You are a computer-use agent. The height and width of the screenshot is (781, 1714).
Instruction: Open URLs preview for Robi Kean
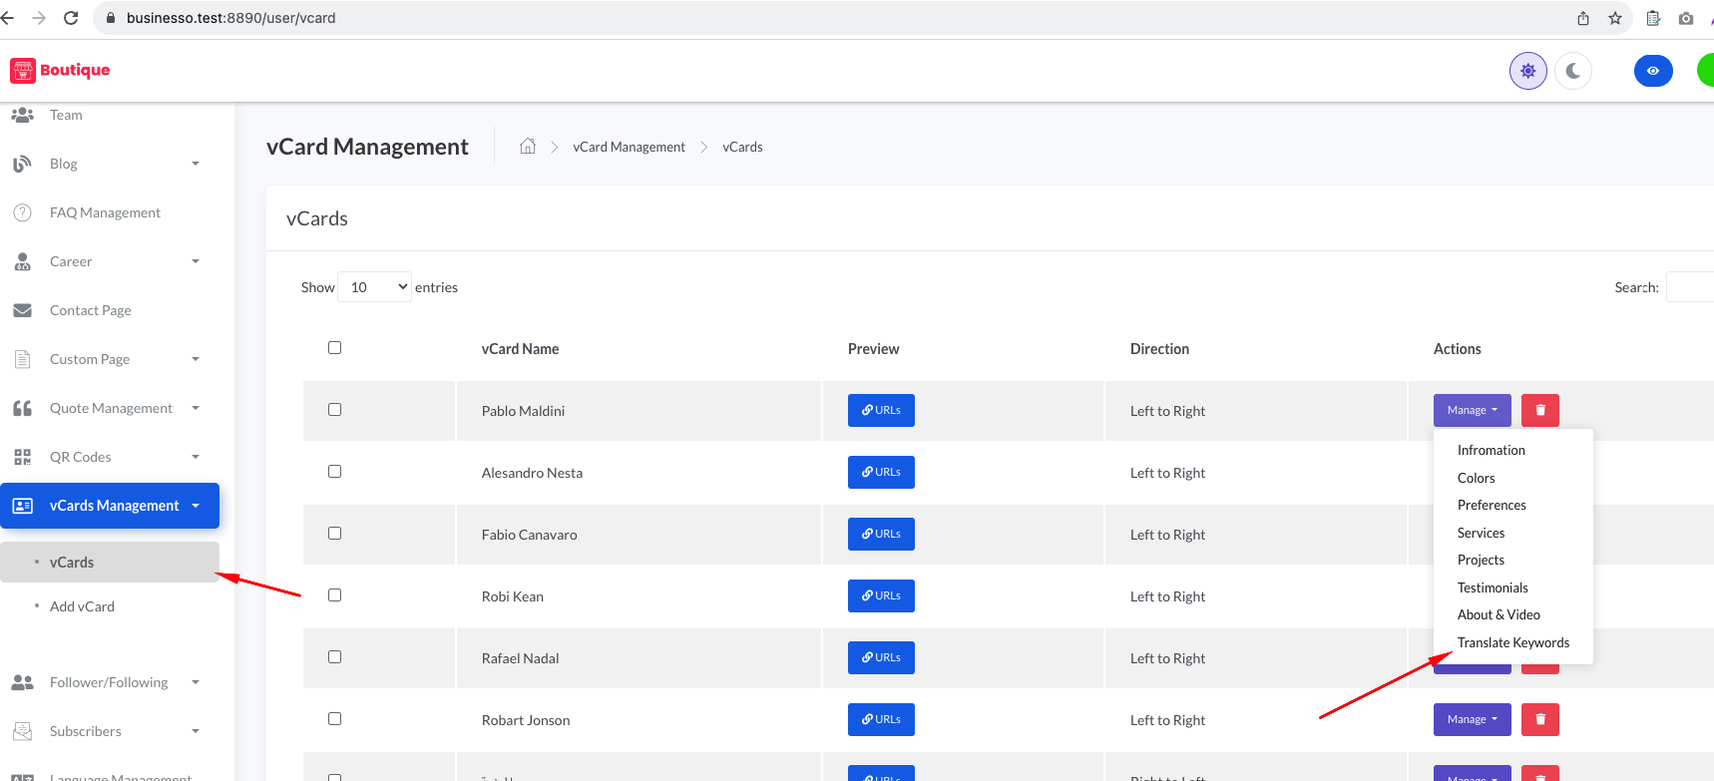881,595
